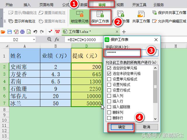Click the fx insert function icon
187x140 pixels.
point(57,39)
